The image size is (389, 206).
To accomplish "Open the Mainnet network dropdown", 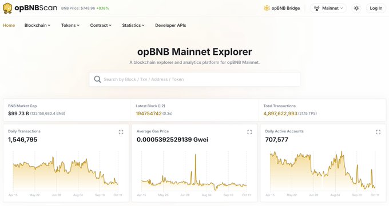I will pyautogui.click(x=328, y=8).
